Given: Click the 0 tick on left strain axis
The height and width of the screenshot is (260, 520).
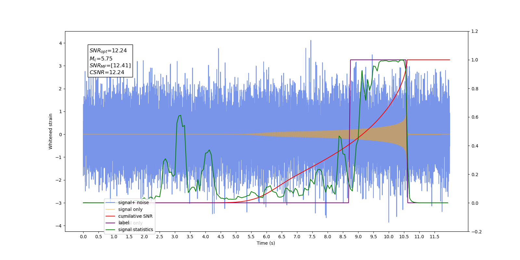Looking at the screenshot, I should pos(60,135).
